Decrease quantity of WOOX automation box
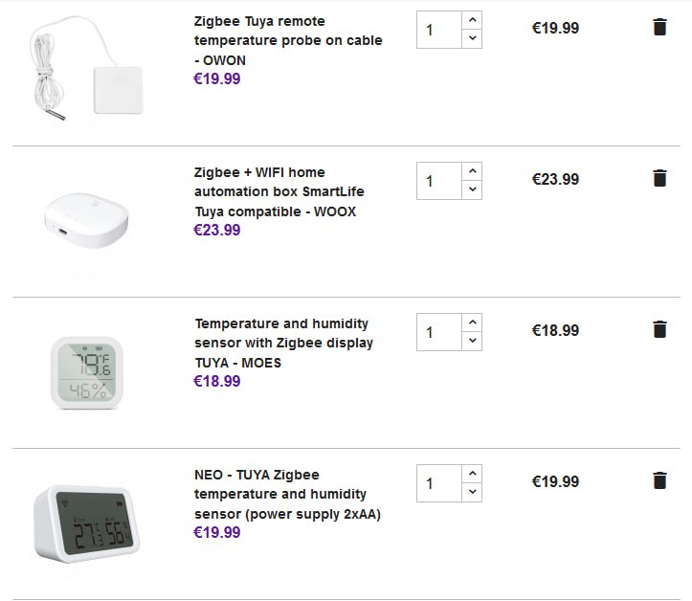This screenshot has width=692, height=601. 472,189
